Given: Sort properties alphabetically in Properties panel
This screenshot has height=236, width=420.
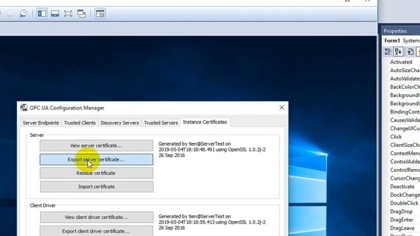Looking at the screenshot, I should click(x=398, y=51).
